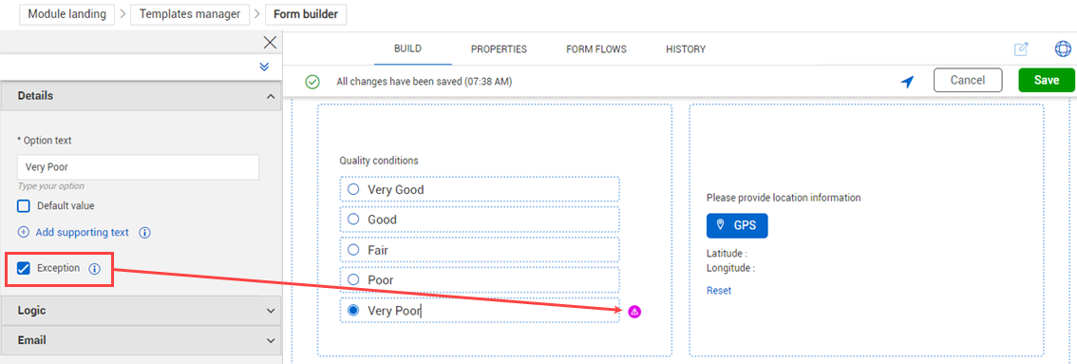1077x364 pixels.
Task: Click the Option text input field
Action: click(x=138, y=167)
